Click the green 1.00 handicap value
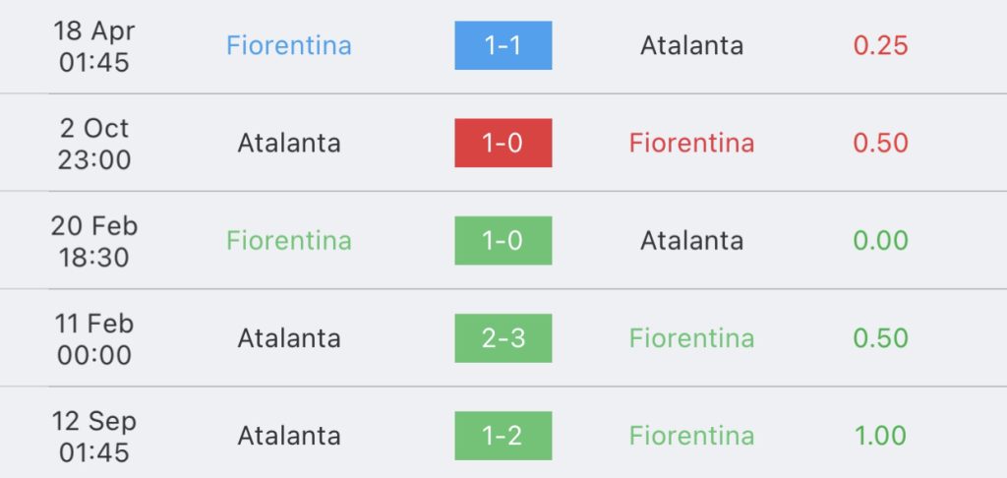1007x478 pixels. point(880,436)
